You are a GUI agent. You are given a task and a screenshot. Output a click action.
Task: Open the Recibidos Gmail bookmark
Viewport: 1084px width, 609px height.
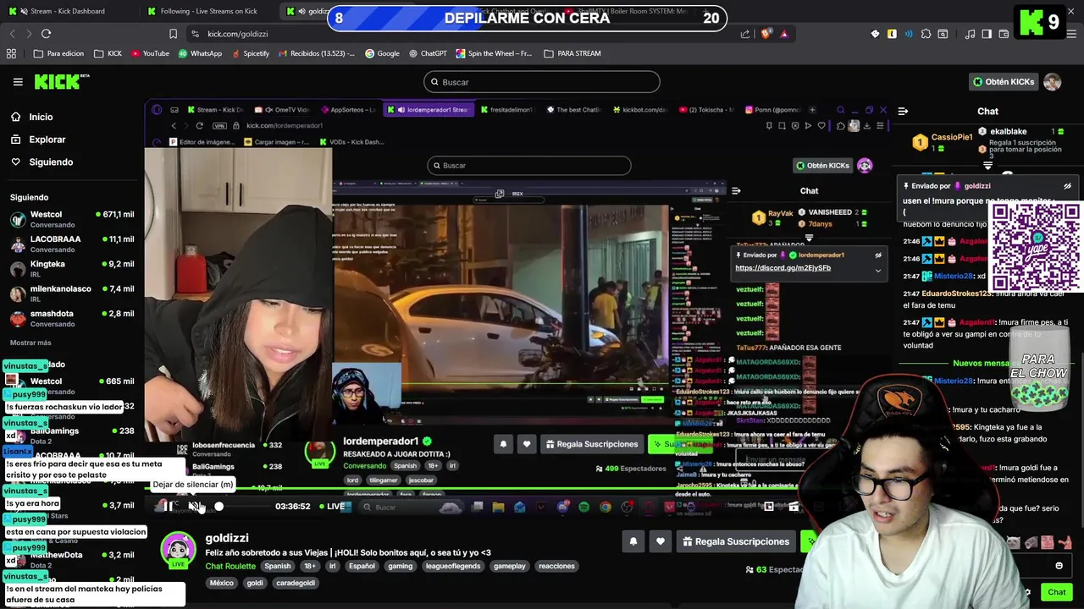[x=316, y=53]
